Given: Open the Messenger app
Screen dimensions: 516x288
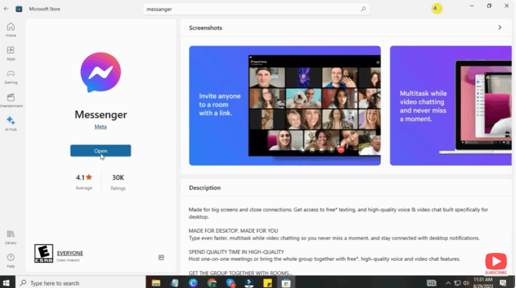Looking at the screenshot, I should point(101,151).
